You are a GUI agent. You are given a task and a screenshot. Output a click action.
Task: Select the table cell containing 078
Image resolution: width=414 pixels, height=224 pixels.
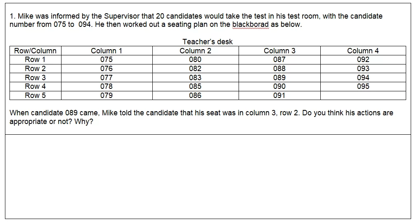106,86
